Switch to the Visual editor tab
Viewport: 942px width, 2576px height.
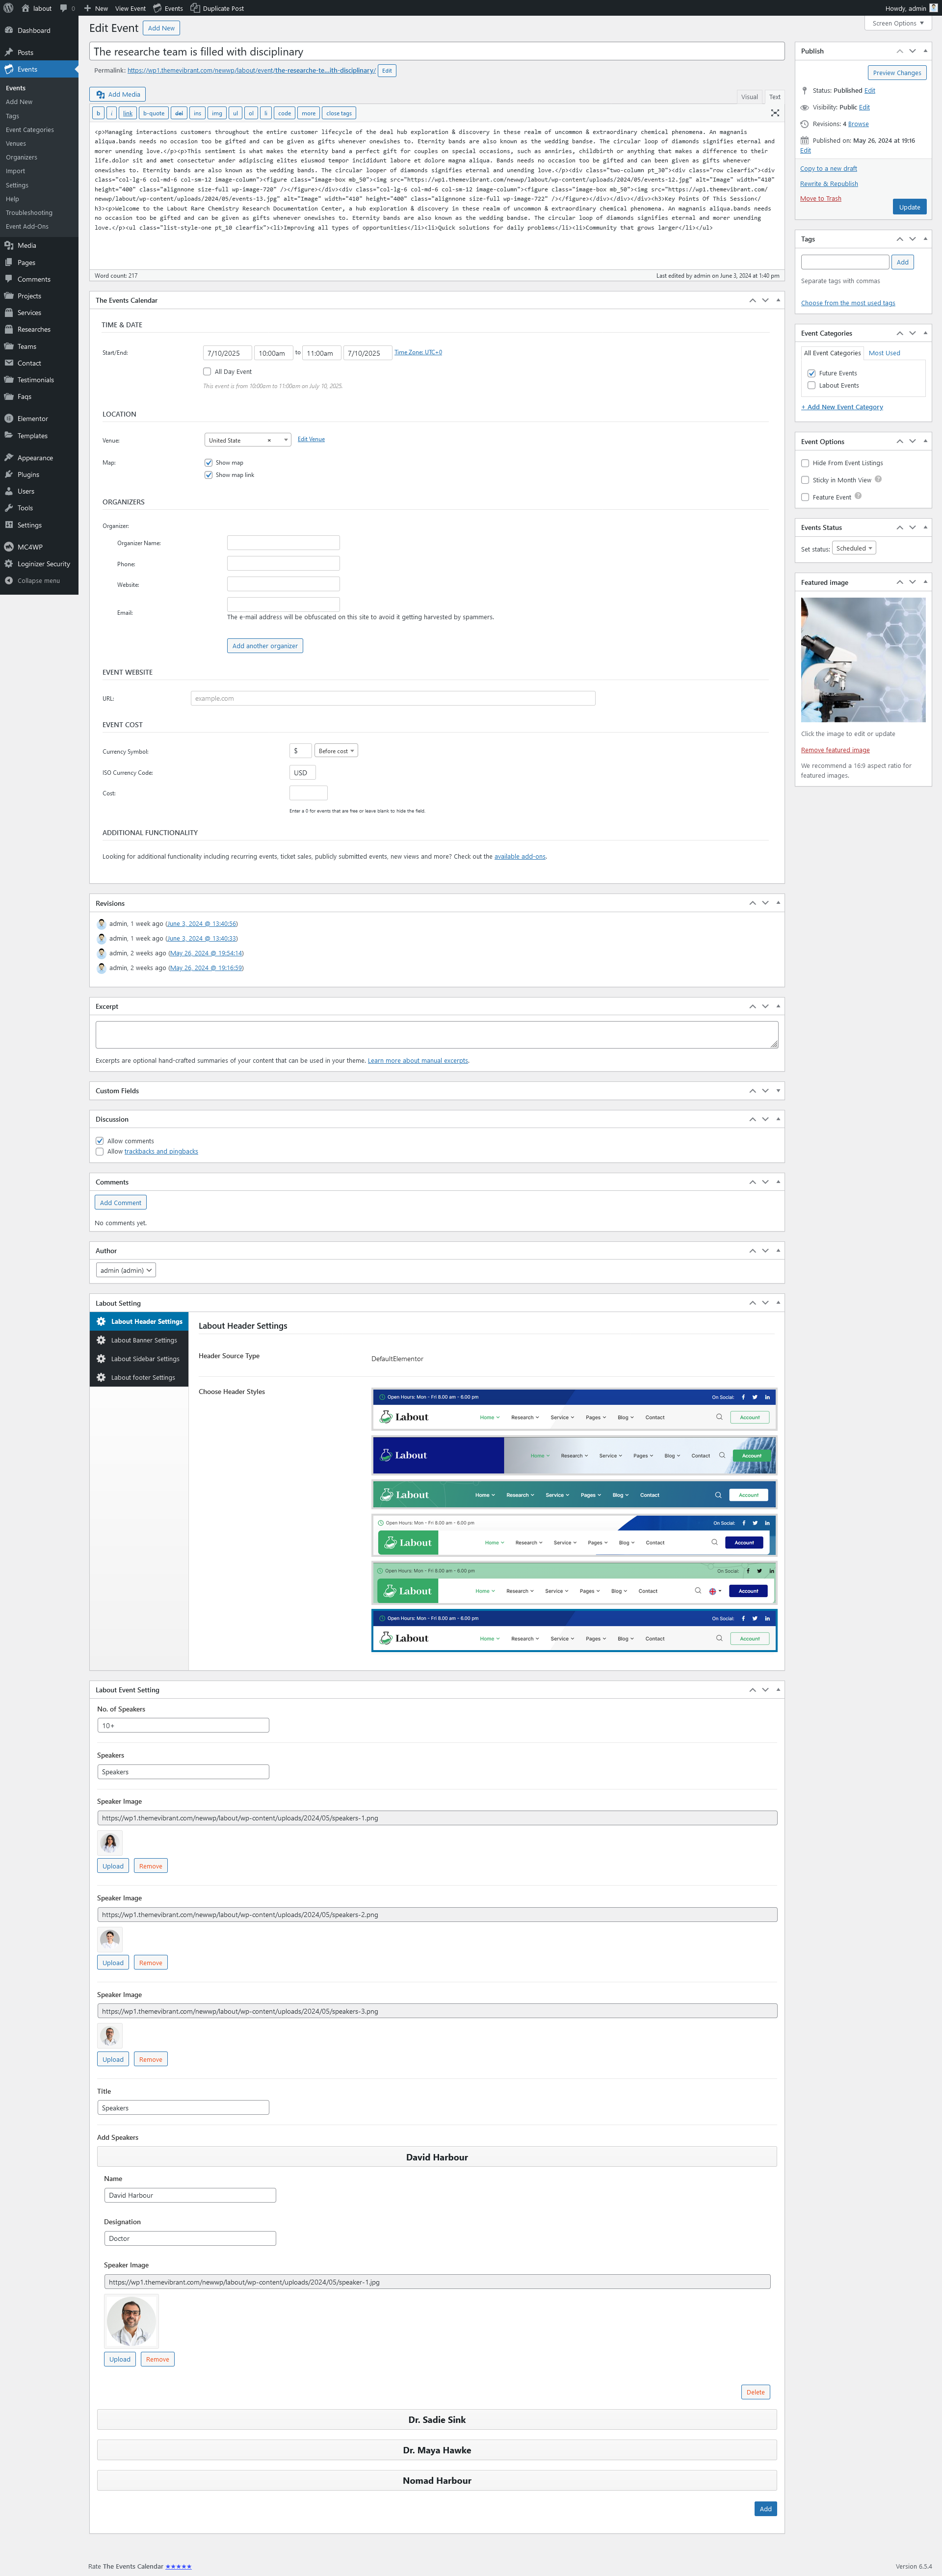[x=749, y=97]
